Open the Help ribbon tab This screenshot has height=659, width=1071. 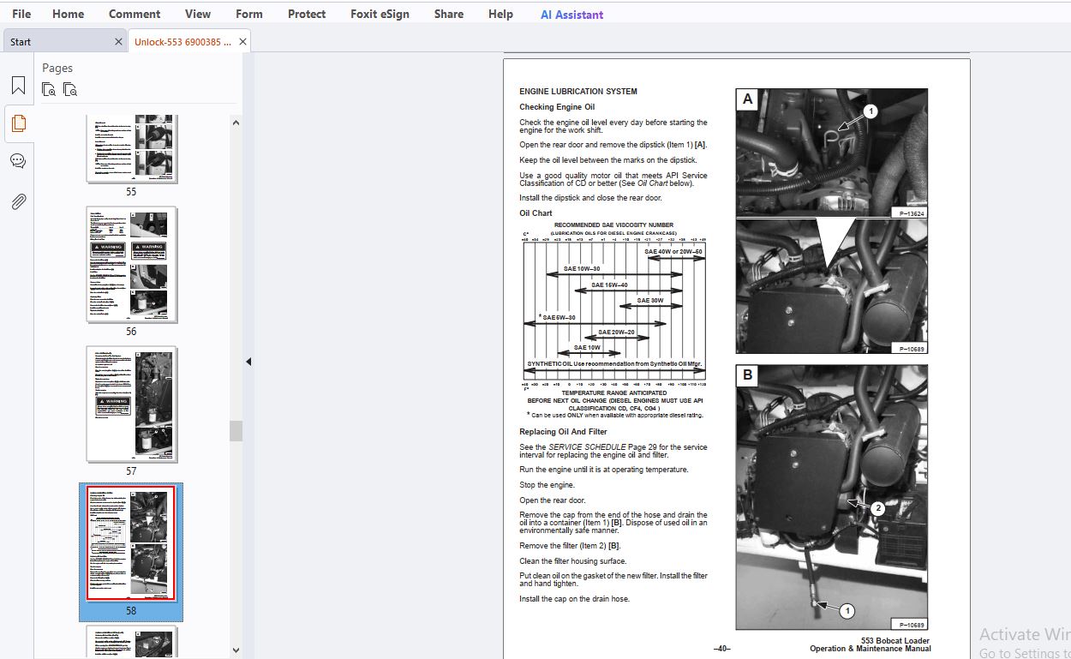pos(500,14)
